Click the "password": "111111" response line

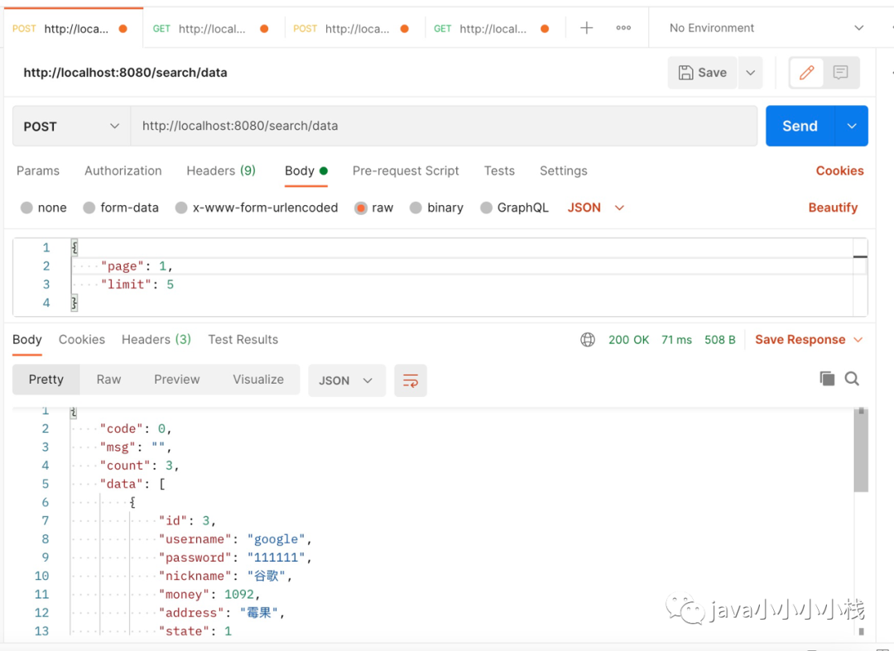(235, 557)
